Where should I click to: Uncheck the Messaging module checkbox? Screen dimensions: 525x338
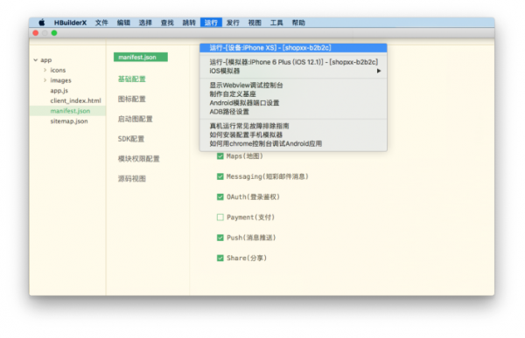pos(220,176)
